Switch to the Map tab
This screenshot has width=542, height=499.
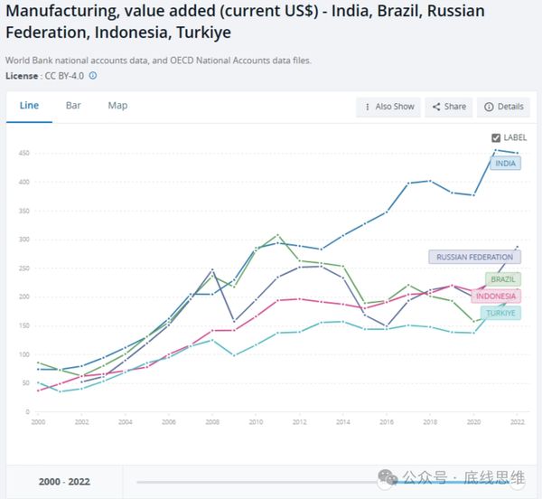[x=117, y=105]
